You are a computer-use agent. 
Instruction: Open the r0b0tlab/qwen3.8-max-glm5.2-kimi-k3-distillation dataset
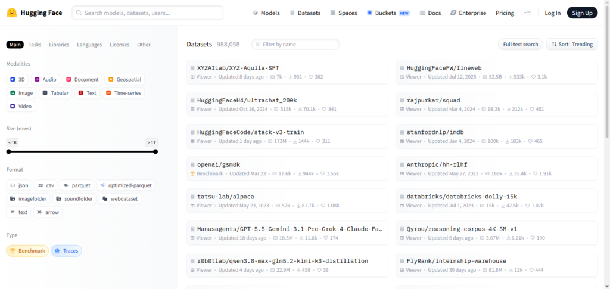pyautogui.click(x=288, y=265)
